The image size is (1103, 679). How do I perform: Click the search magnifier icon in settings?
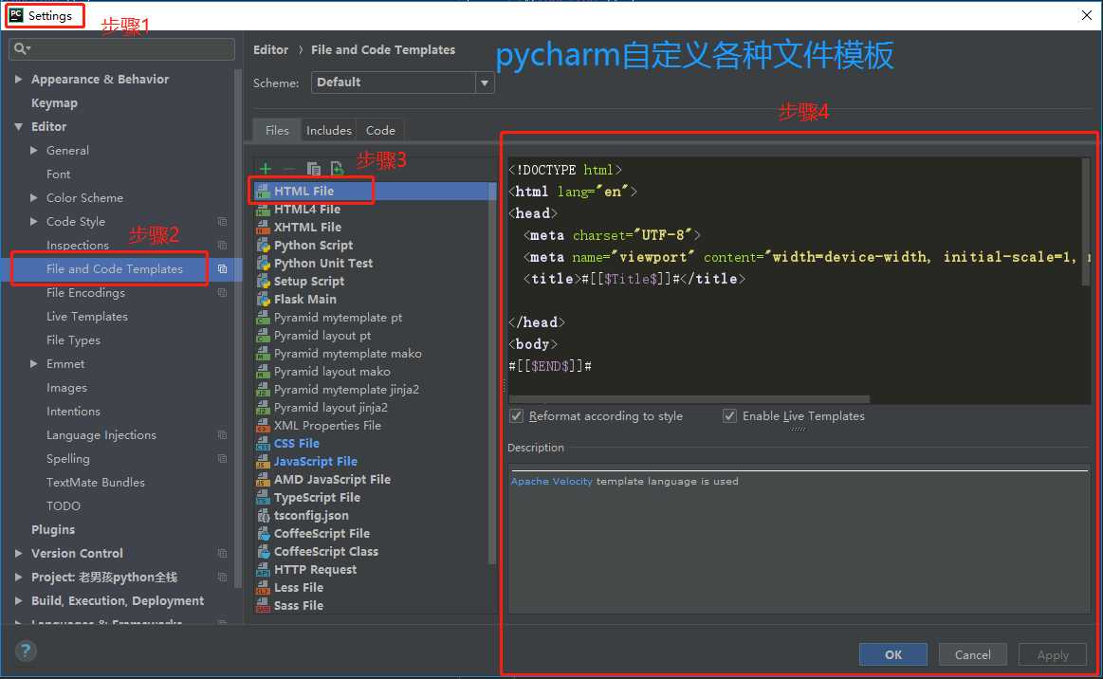point(22,48)
